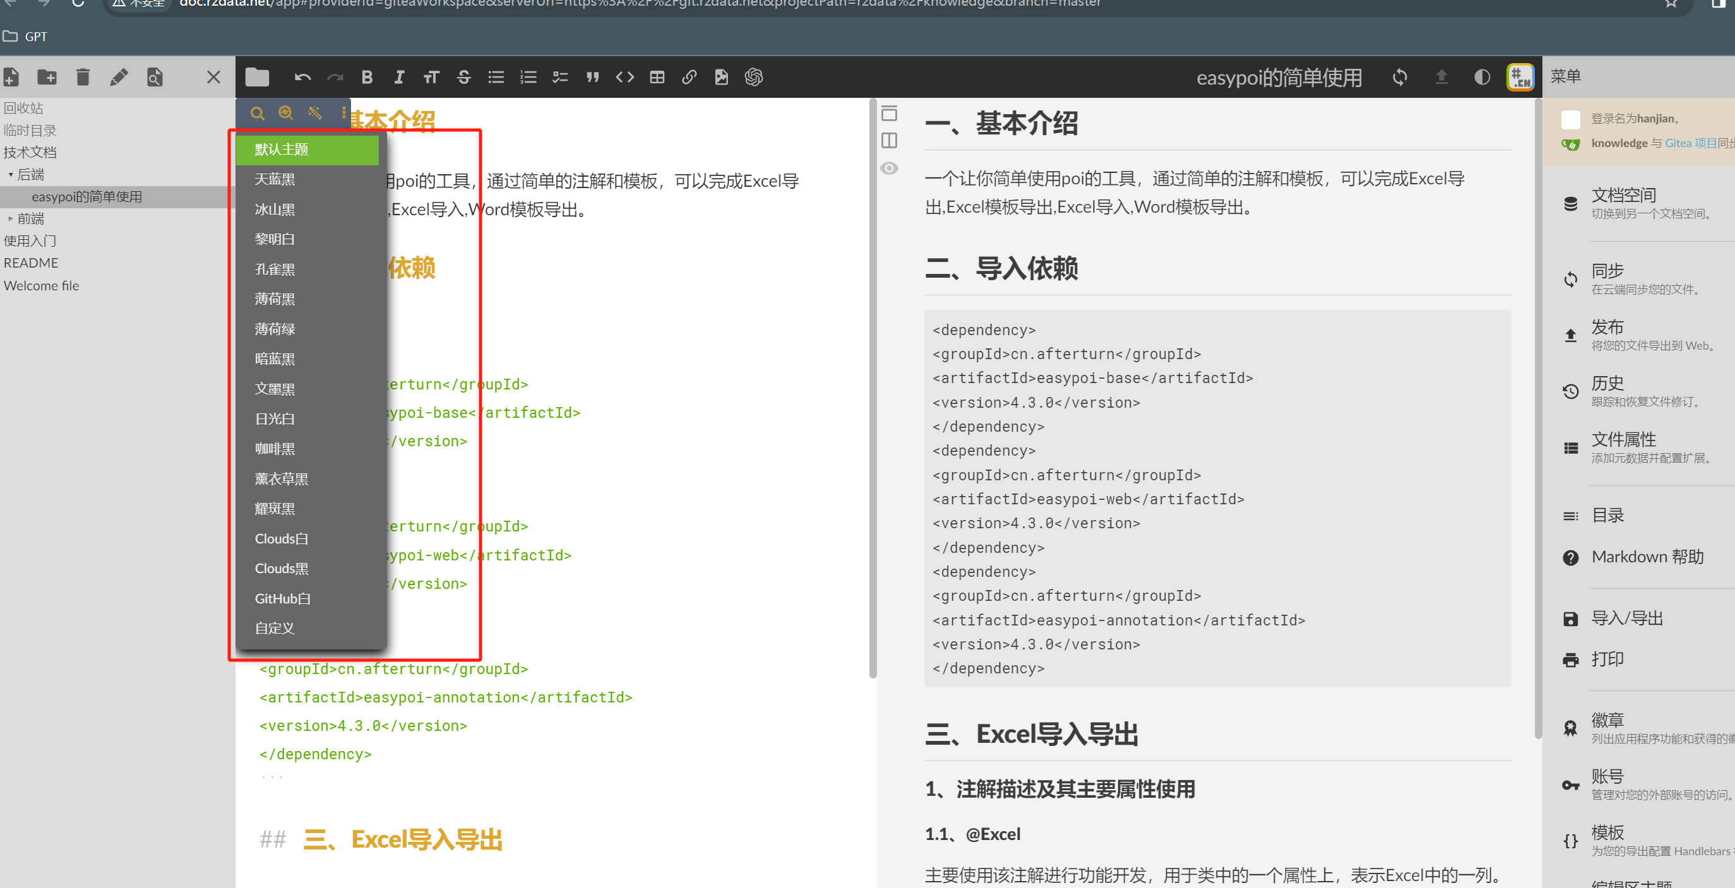Click the magic wand icon above theme list
This screenshot has width=1735, height=888.
314,112
